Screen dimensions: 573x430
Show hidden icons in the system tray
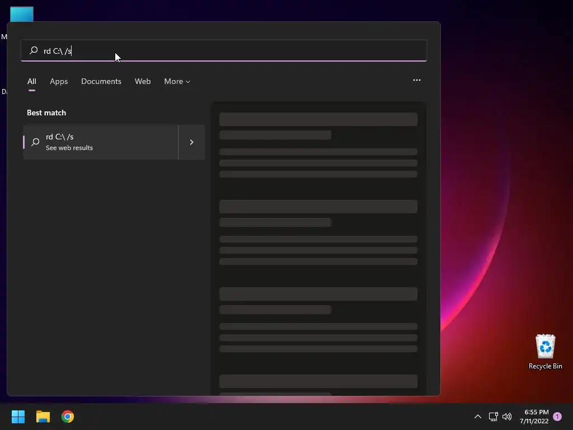[478, 417]
